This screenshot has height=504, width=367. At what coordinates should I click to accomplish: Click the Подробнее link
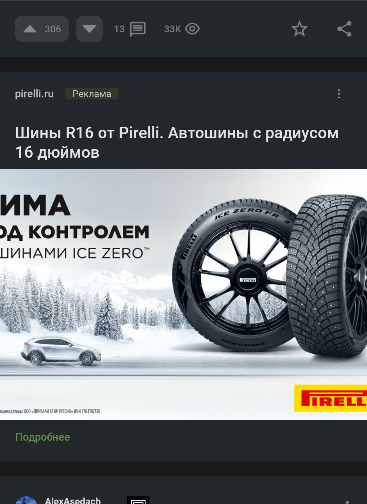[x=42, y=437]
